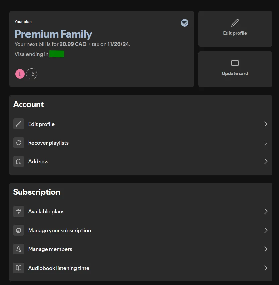Click the 'Your plan' label
279x285 pixels.
[x=23, y=22]
